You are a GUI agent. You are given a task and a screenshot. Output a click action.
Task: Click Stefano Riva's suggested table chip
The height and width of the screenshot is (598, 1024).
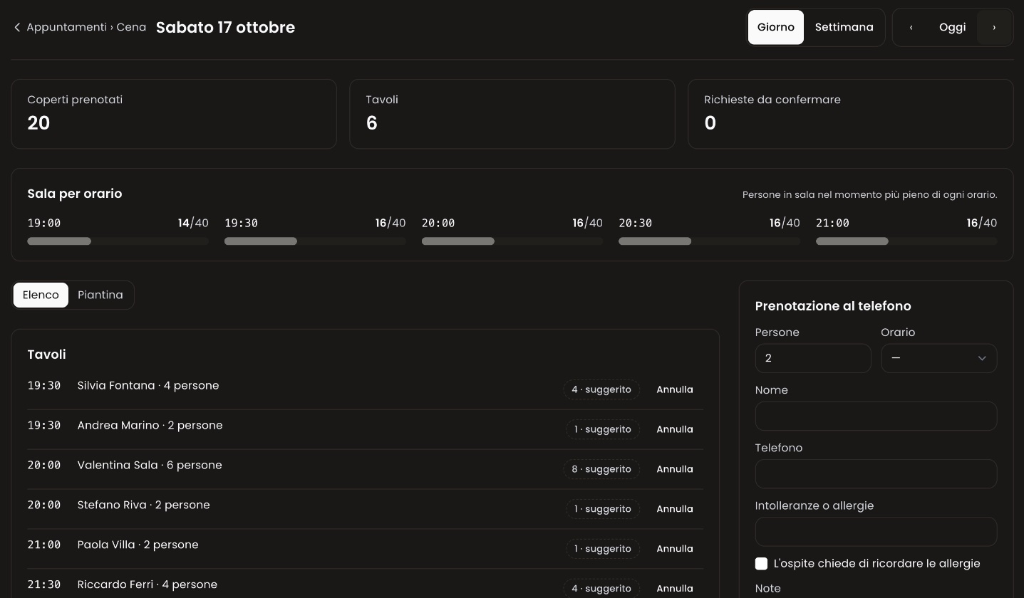point(603,509)
